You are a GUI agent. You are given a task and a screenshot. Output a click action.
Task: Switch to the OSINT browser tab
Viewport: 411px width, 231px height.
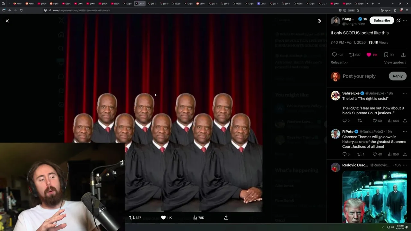coord(298,4)
